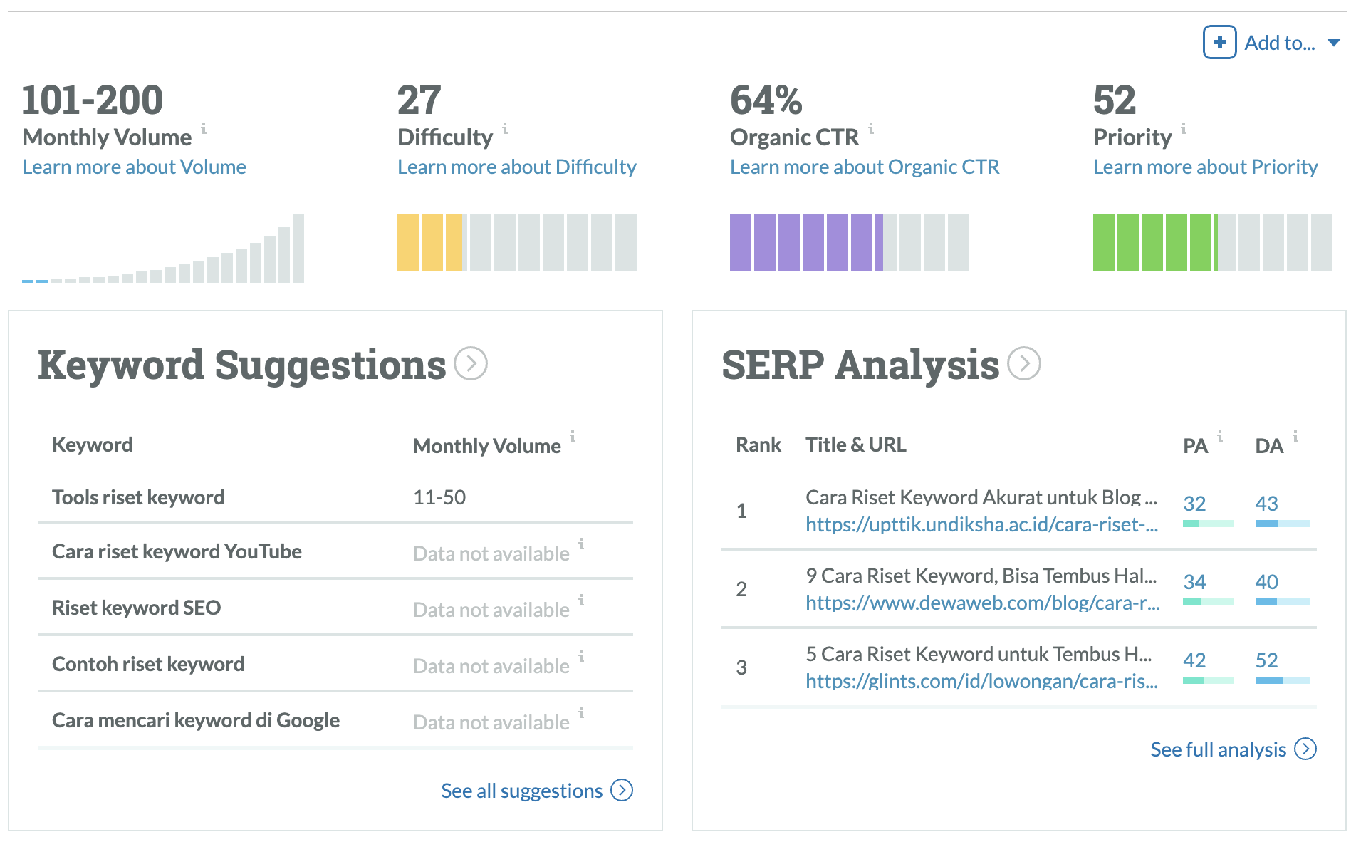Click info icon beside Riset keyword SEO's unavailable data
Screen dimensions: 1356x842
pos(583,601)
